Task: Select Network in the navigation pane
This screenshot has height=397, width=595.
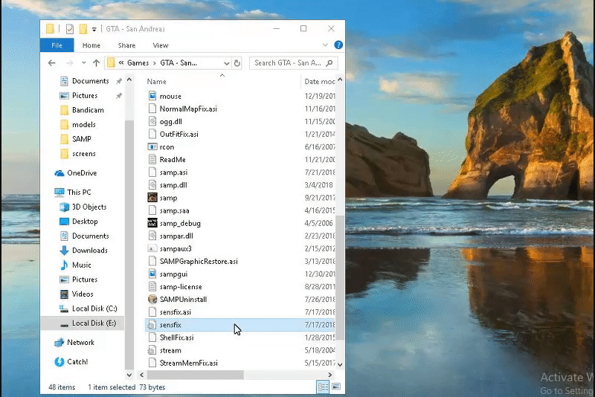Action: tap(81, 343)
